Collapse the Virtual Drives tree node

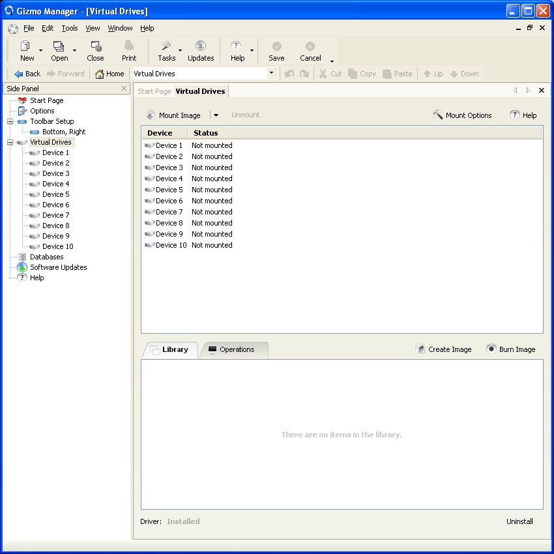point(10,142)
